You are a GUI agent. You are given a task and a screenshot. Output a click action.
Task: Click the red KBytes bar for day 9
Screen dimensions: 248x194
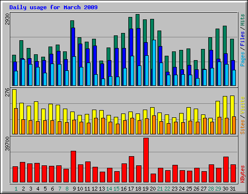(x=73, y=167)
